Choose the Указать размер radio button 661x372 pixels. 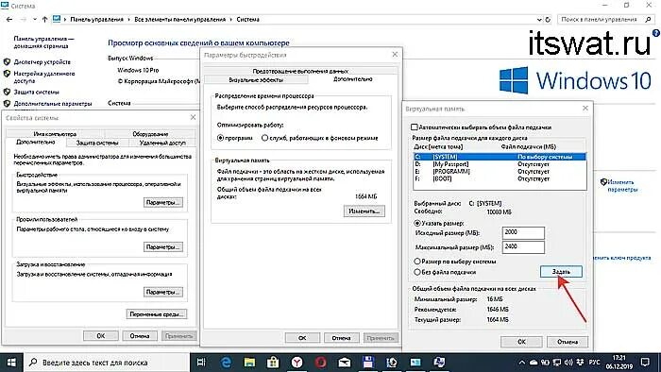tap(417, 223)
